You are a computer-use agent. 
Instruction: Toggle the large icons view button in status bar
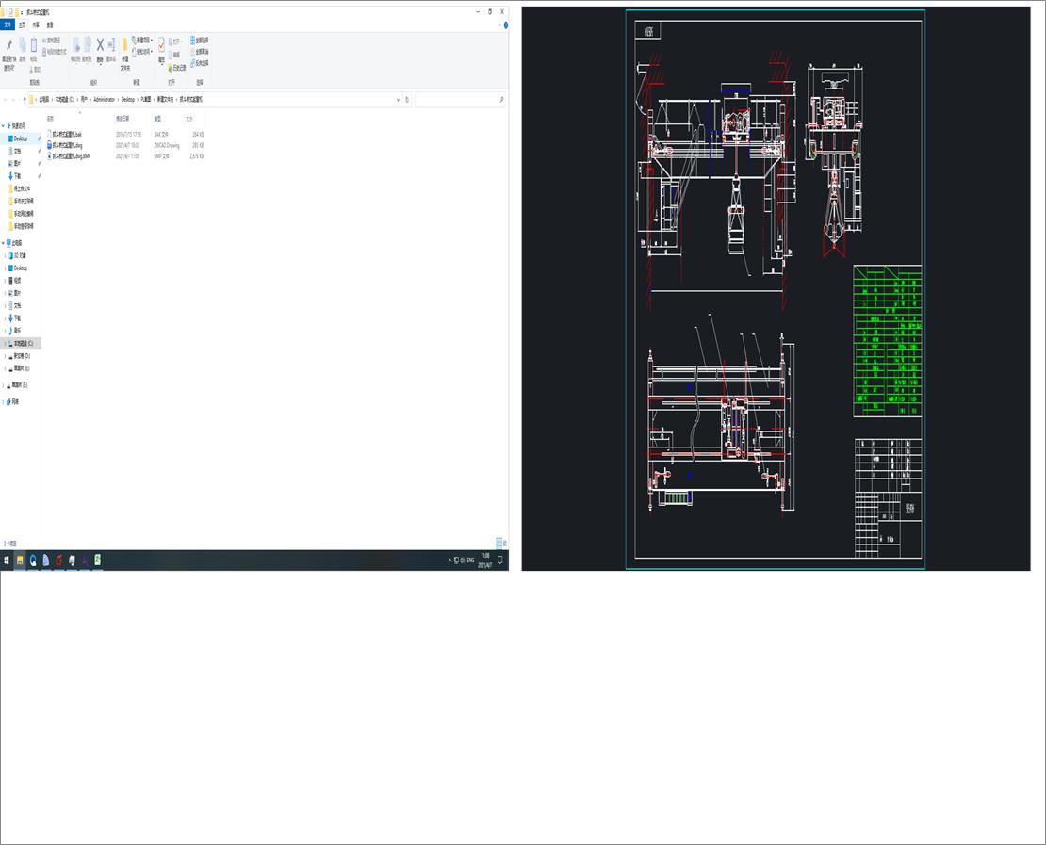504,544
